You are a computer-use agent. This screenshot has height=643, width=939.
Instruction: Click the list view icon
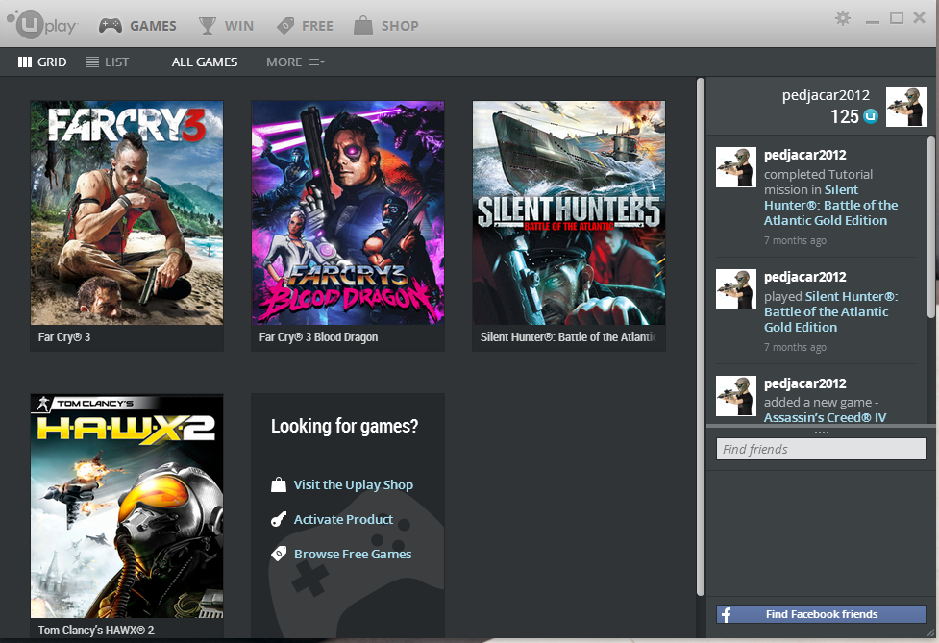tap(92, 62)
